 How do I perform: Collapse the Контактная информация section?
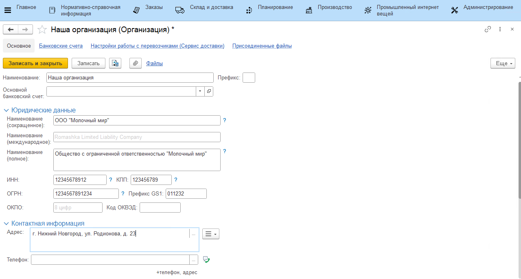coord(6,224)
